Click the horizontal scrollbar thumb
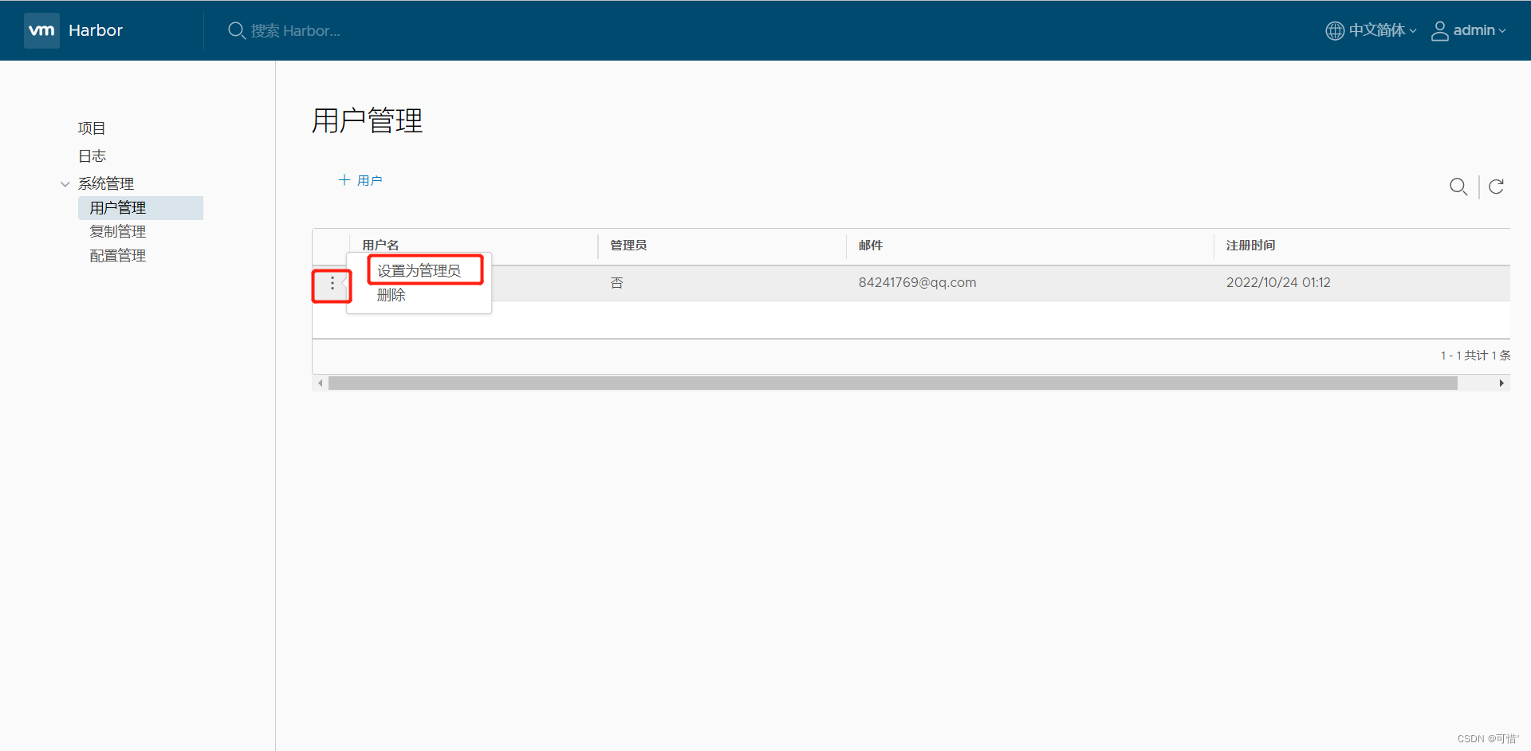The height and width of the screenshot is (751, 1531). [893, 383]
